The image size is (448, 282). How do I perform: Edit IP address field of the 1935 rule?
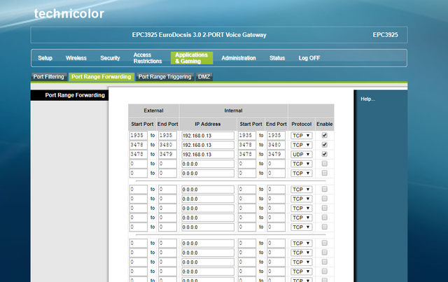(208, 136)
